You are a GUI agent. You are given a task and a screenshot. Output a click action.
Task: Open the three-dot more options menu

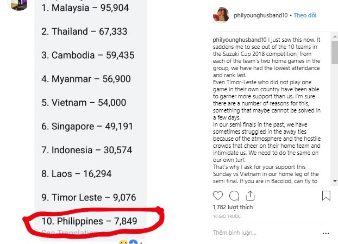(x=326, y=233)
